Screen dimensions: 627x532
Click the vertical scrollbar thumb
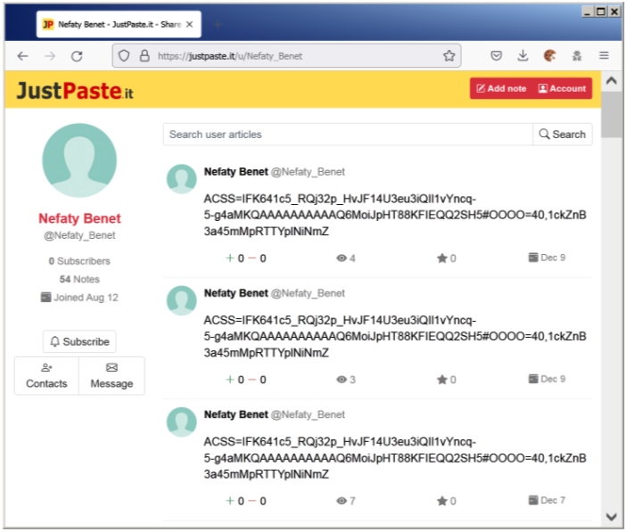tap(611, 115)
